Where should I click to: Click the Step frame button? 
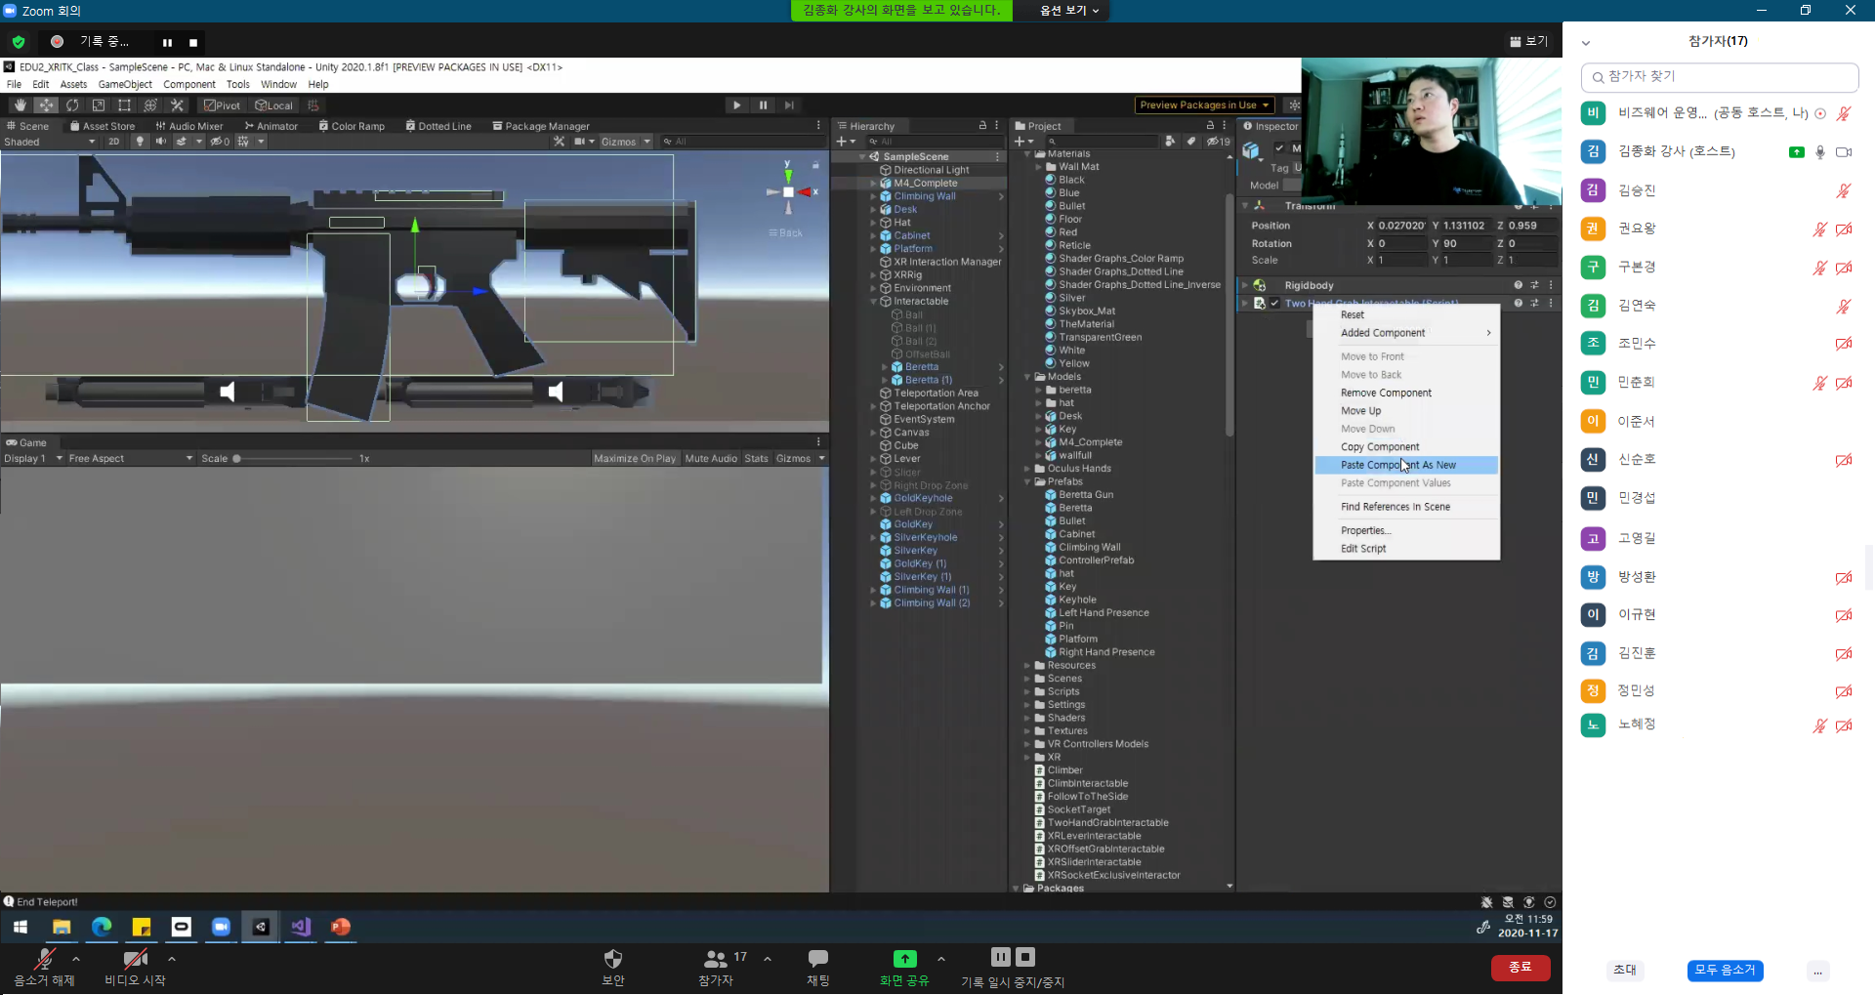pyautogui.click(x=789, y=105)
